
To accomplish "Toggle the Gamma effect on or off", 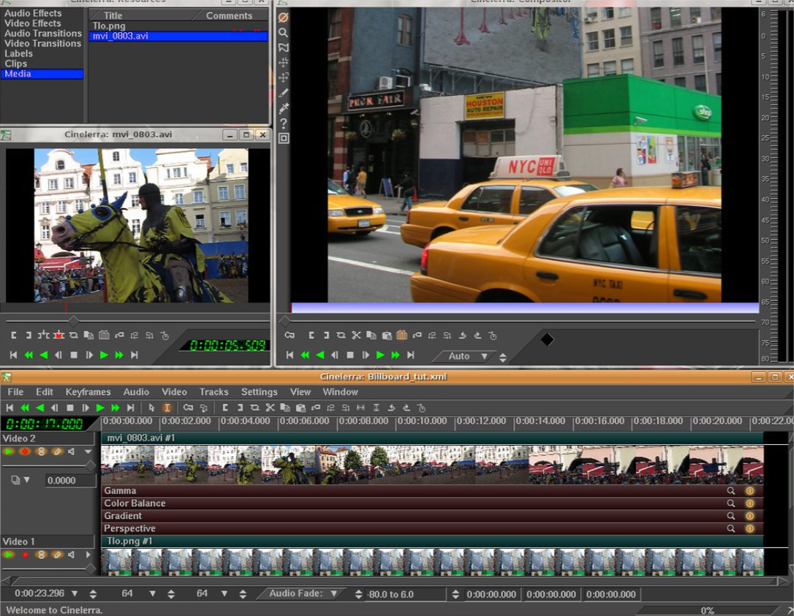I will pyautogui.click(x=749, y=491).
